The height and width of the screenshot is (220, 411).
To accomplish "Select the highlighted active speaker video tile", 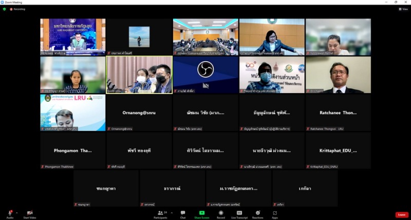I will (139, 75).
